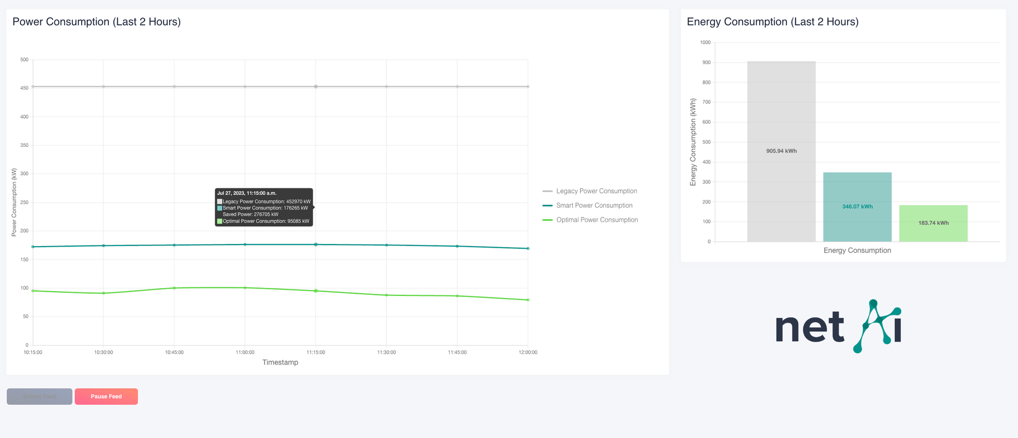The height and width of the screenshot is (438, 1018).
Task: Click Smart line data point at 11:00:00
Action: coord(245,244)
